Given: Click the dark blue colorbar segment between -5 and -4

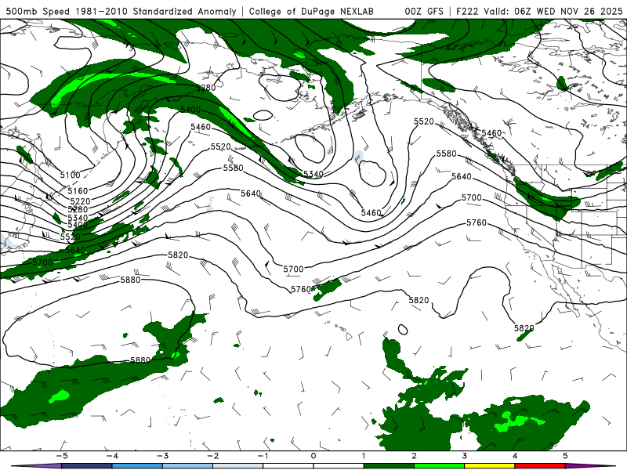Looking at the screenshot, I should coord(87,466).
